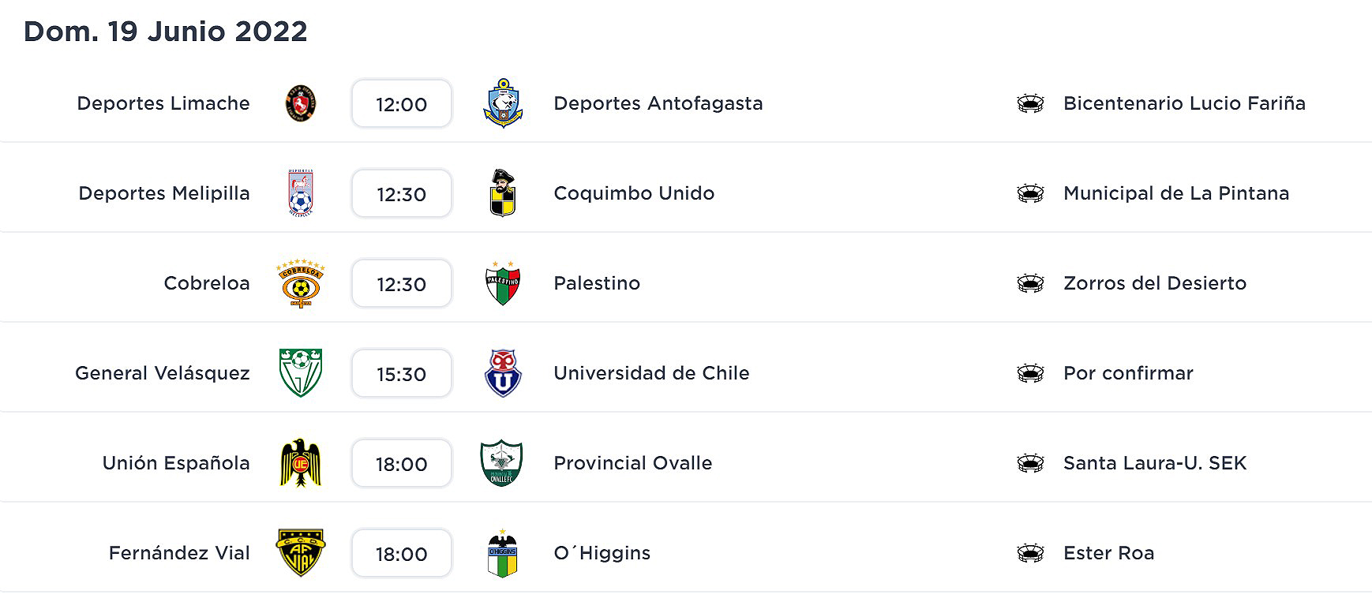This screenshot has width=1372, height=613.
Task: Click the Coquimbo Unido pirate crest
Action: (x=503, y=193)
